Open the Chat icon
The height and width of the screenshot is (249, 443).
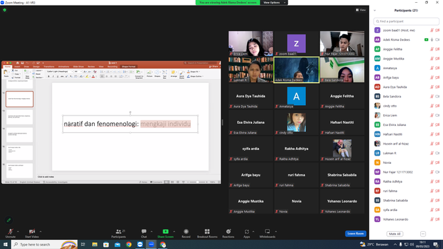click(144, 232)
